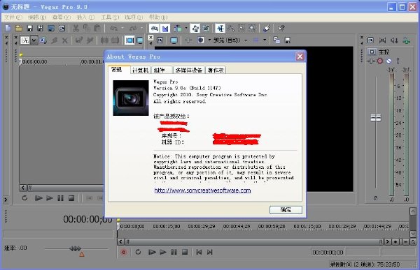Open preview Project Video Properties icon

point(160,40)
